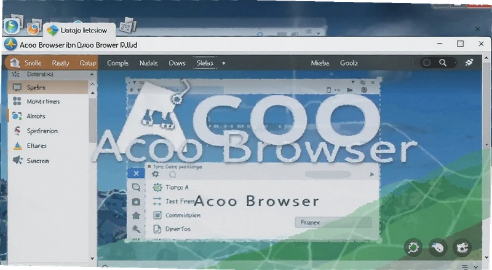
Task: Click the Almots sidebar icon
Action: pyautogui.click(x=17, y=116)
